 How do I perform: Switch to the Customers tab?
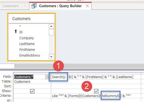[x=10, y=6]
